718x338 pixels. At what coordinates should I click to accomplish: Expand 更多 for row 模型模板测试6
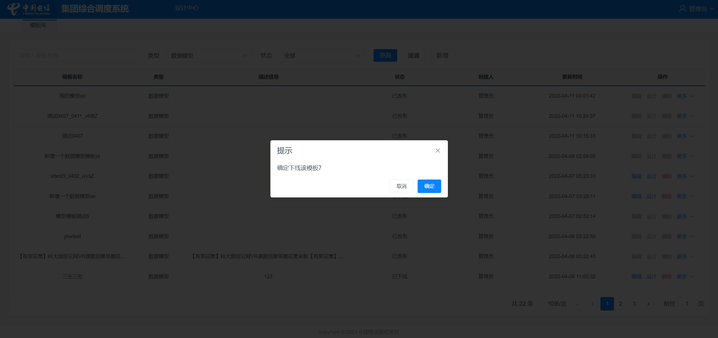(685, 217)
